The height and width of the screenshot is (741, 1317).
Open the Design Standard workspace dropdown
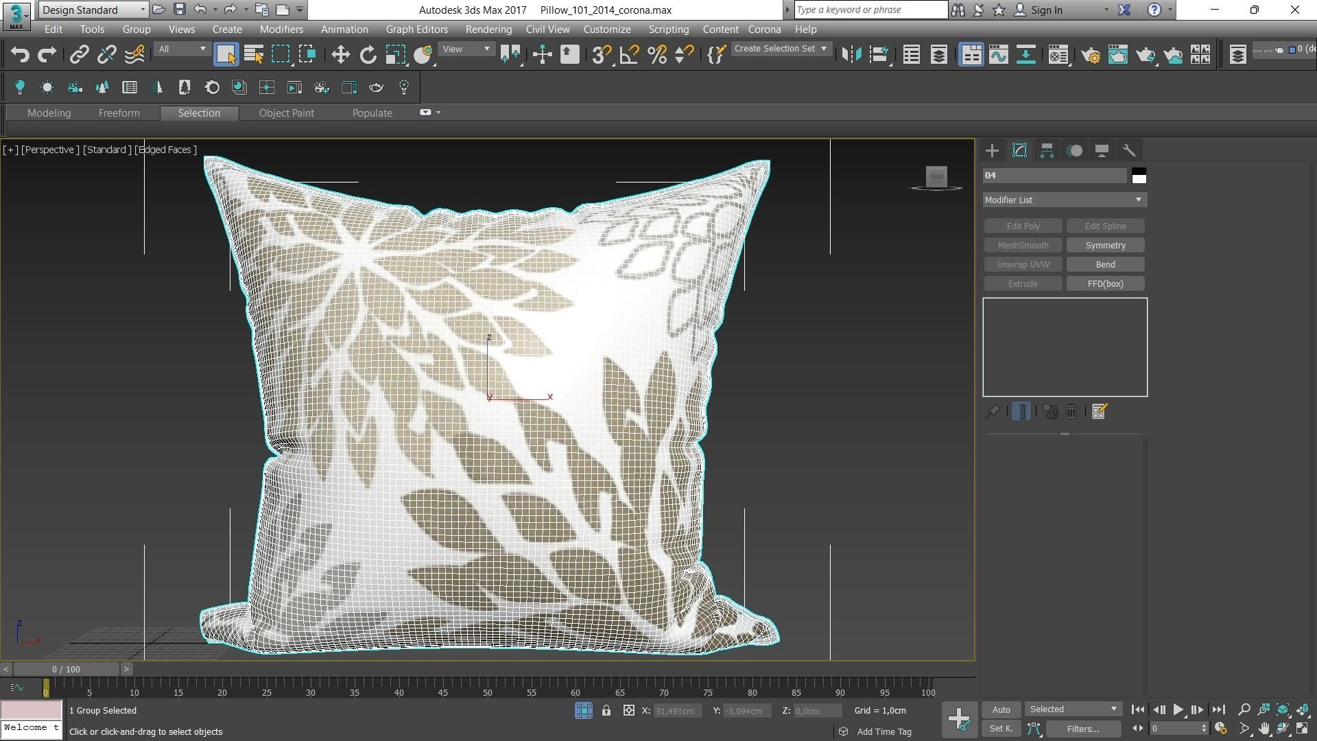(94, 10)
